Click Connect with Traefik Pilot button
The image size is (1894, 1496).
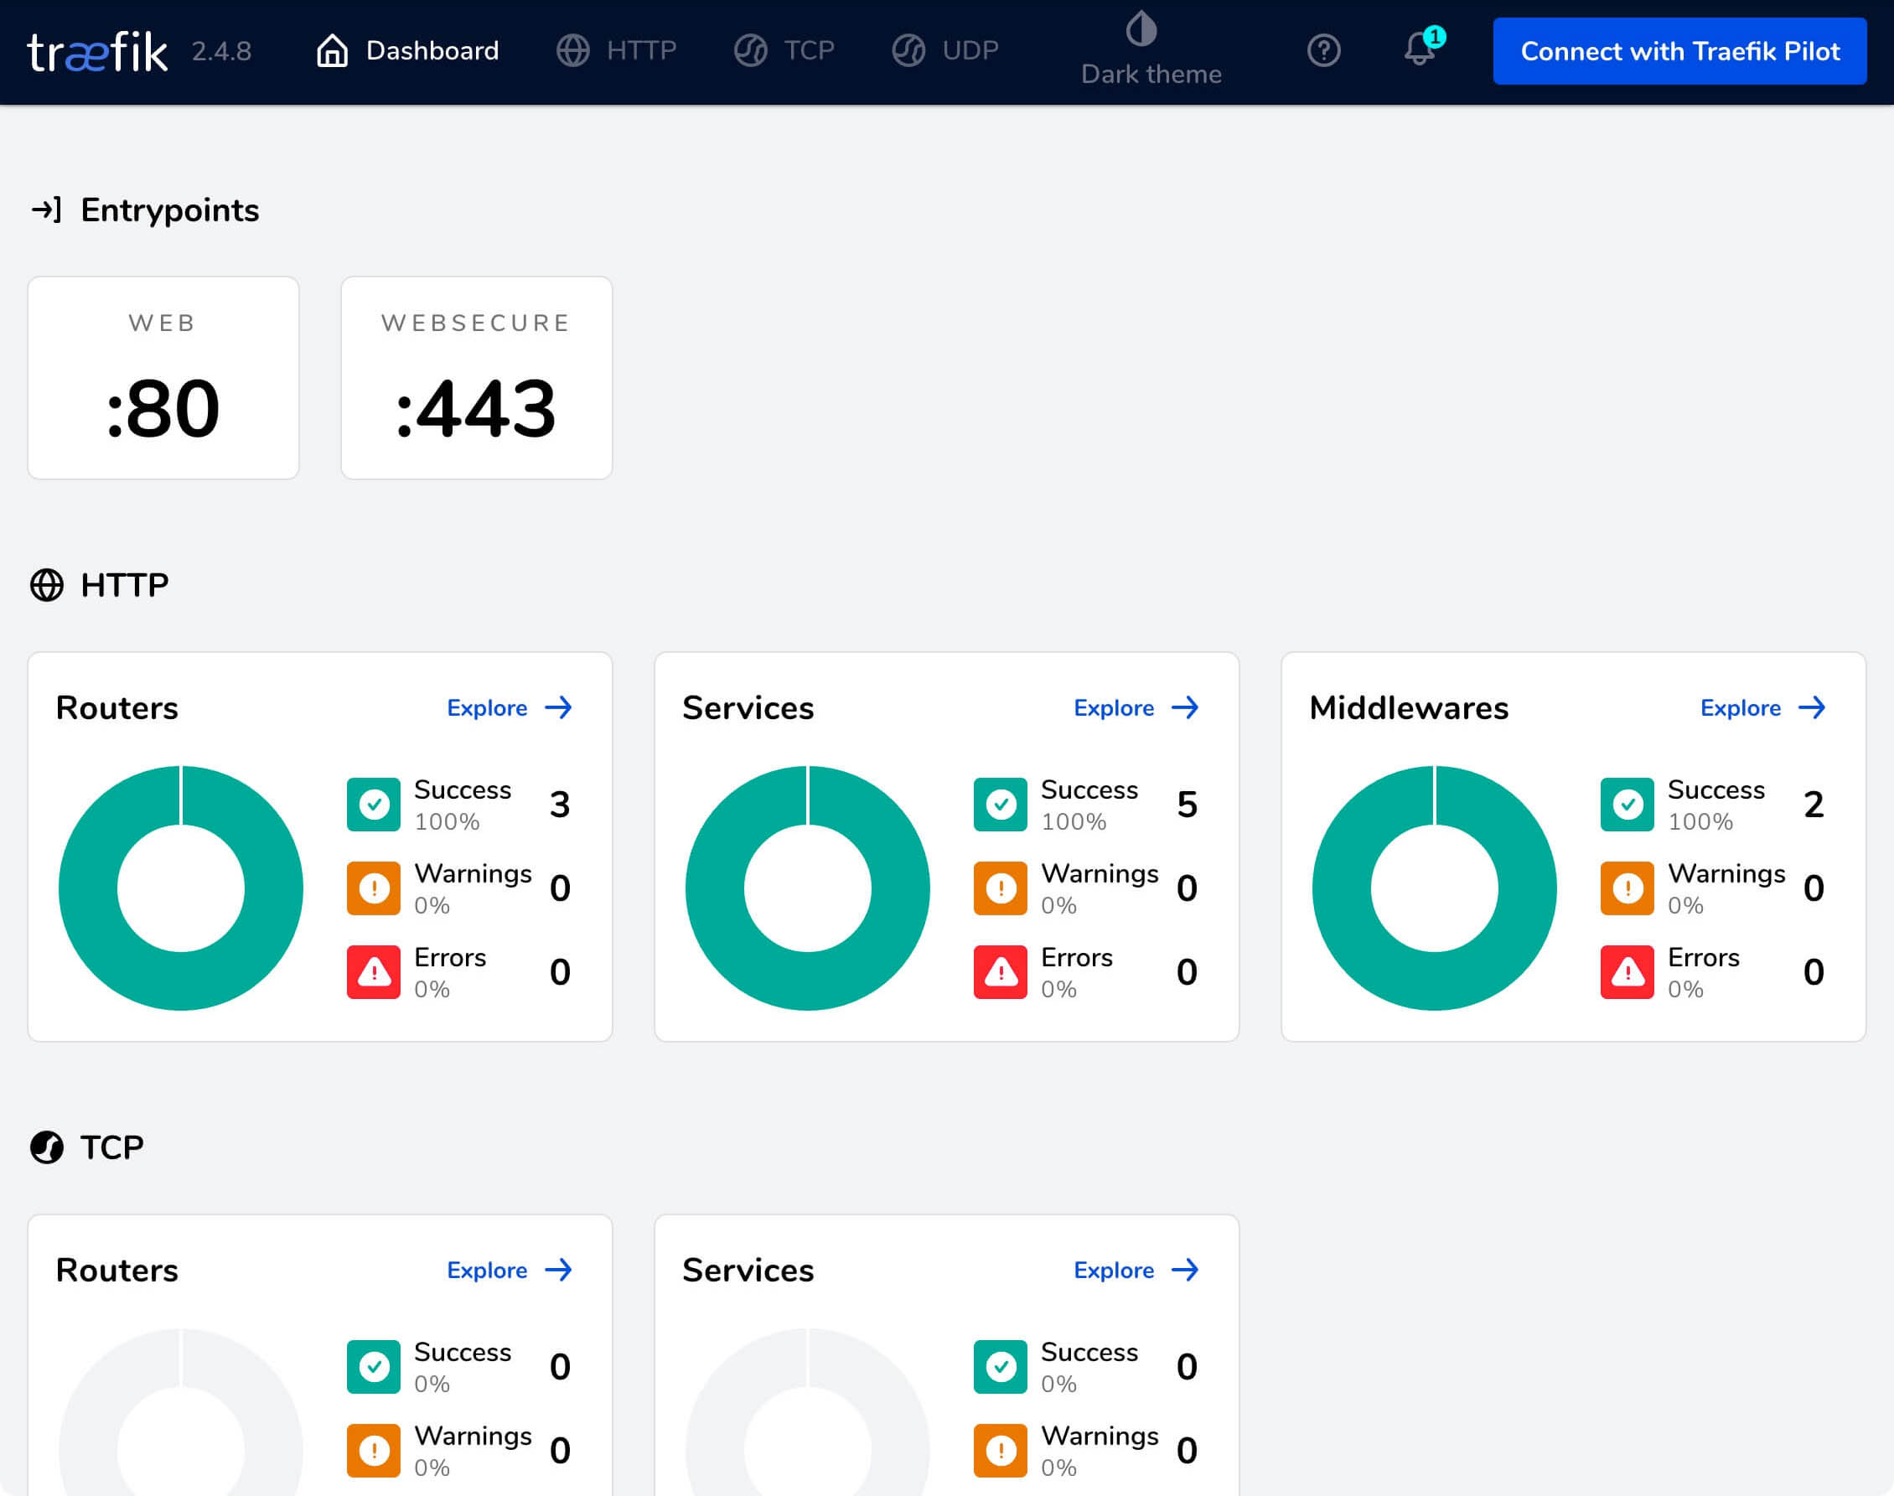[1677, 51]
